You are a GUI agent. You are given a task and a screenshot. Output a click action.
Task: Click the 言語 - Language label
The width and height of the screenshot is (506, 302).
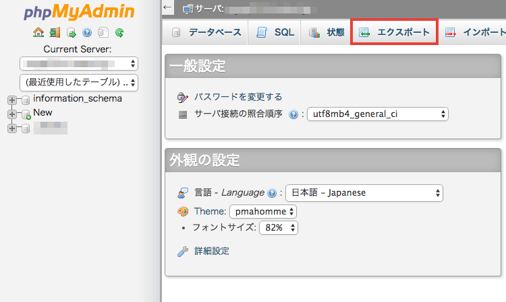click(x=229, y=192)
